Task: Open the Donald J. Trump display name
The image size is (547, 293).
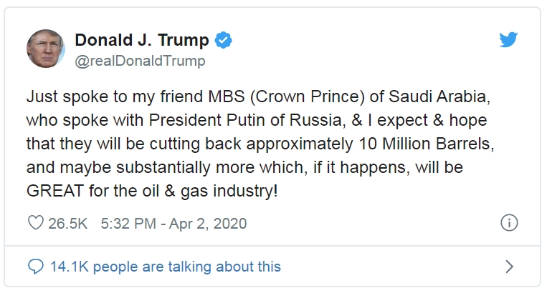Action: 142,40
